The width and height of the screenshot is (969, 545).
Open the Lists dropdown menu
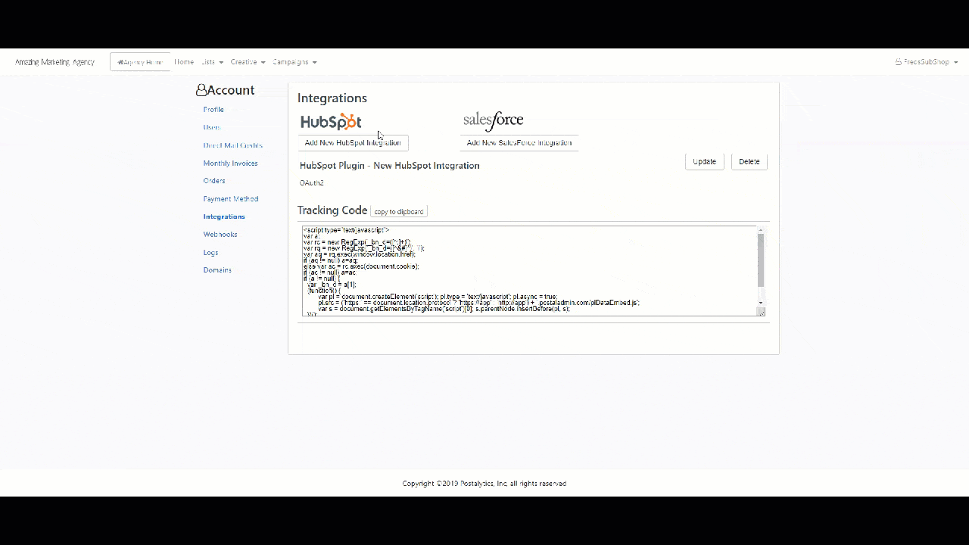pyautogui.click(x=212, y=62)
